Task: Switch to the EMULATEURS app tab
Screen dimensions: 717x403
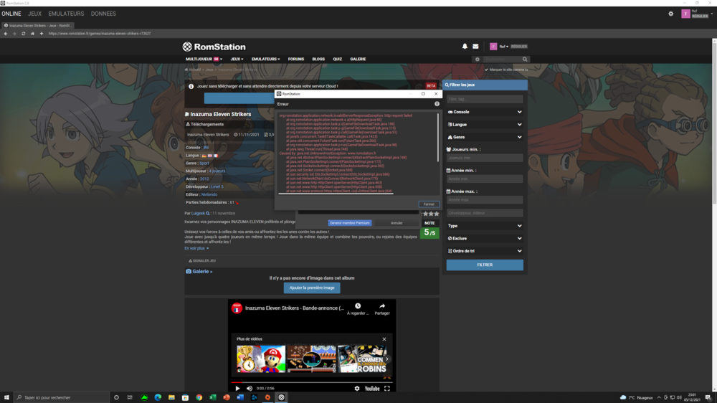Action: (66, 14)
